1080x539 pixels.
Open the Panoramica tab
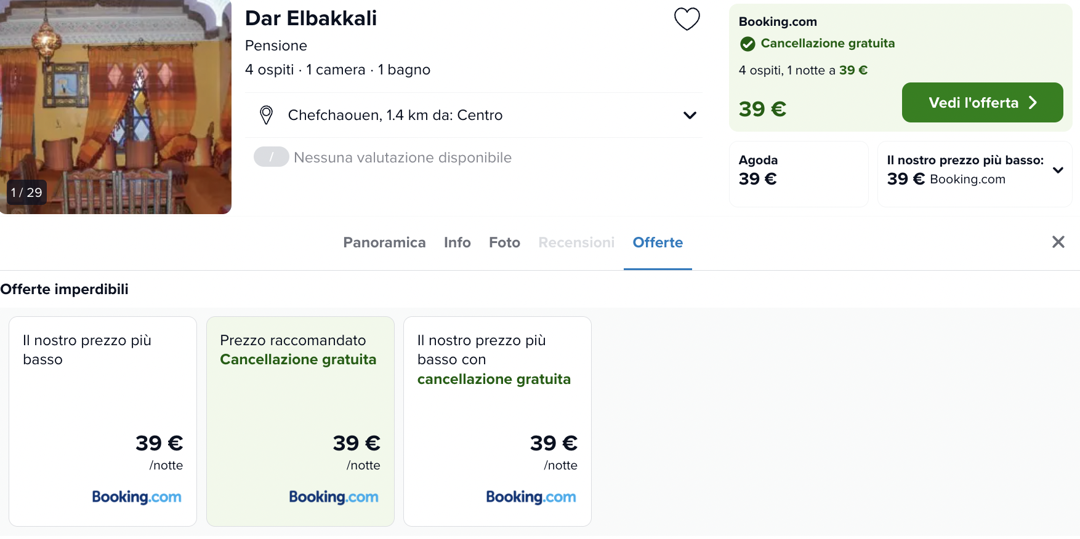[384, 242]
